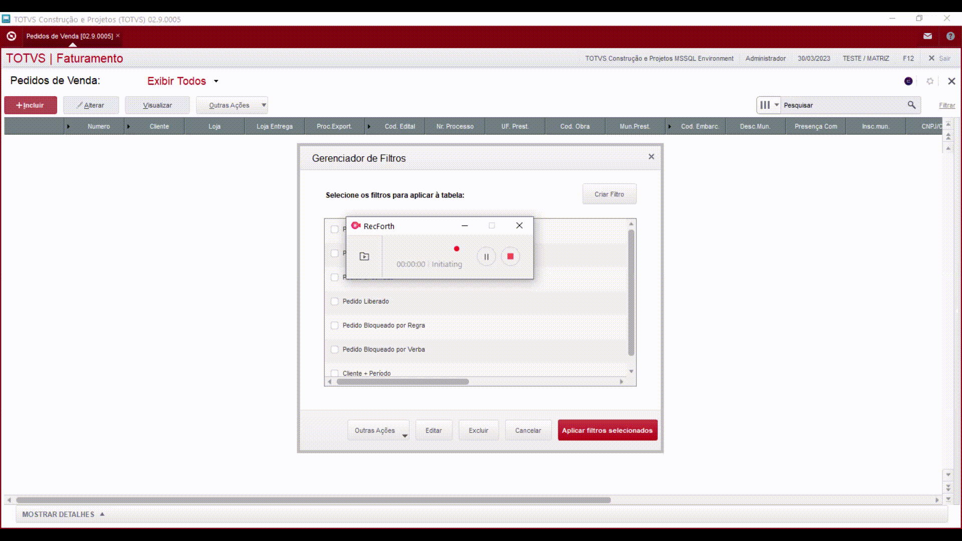Viewport: 962px width, 541px height.
Task: Click the Pesquisar search field
Action: tap(842, 105)
